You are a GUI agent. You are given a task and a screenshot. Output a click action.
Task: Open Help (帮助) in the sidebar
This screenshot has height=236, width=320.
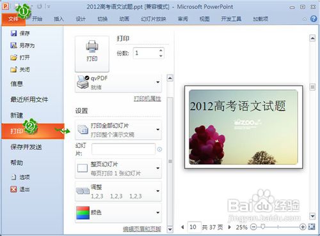pos(17,163)
